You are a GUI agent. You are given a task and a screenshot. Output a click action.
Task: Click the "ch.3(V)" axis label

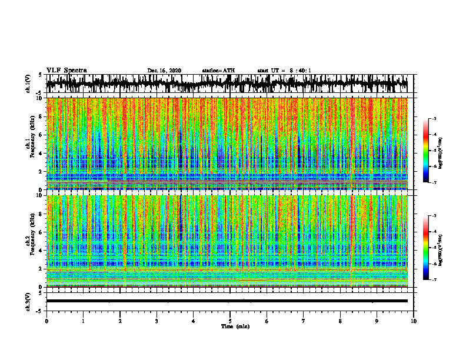click(28, 302)
